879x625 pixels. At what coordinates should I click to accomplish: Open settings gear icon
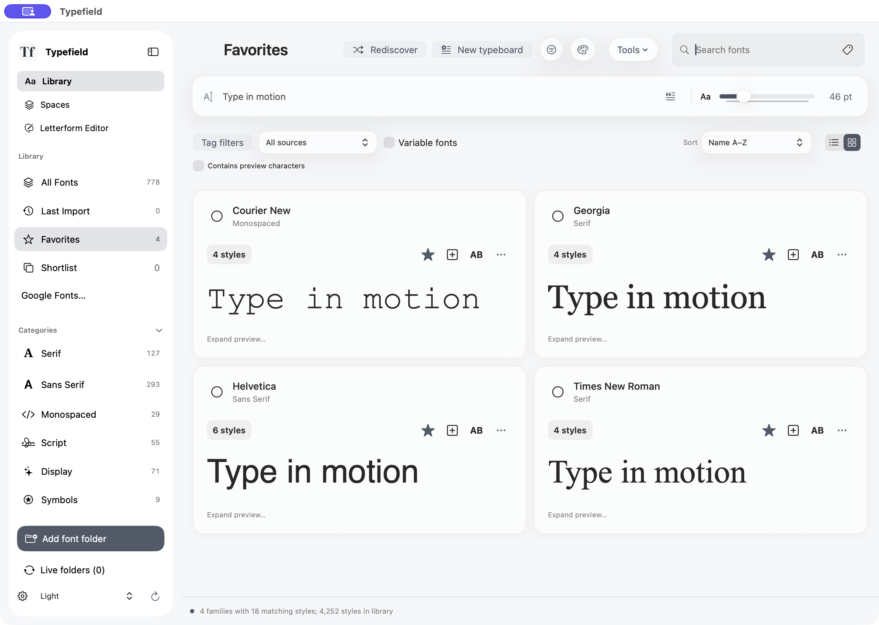click(x=23, y=596)
